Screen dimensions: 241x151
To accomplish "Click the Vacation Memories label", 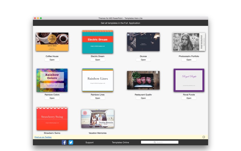I will click(x=98, y=133).
